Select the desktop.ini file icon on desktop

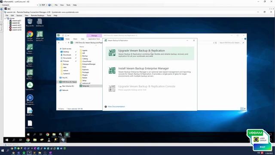[40, 23]
